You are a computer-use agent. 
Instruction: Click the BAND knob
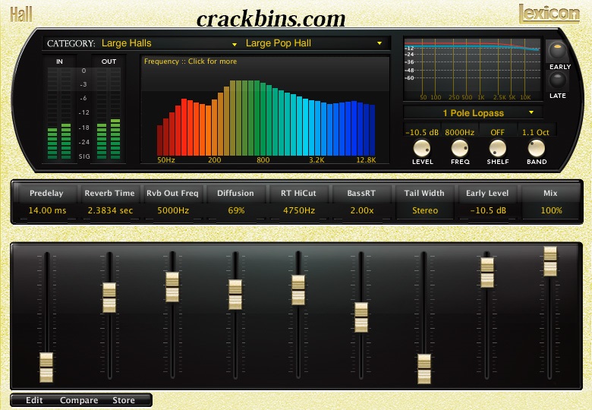click(x=536, y=148)
